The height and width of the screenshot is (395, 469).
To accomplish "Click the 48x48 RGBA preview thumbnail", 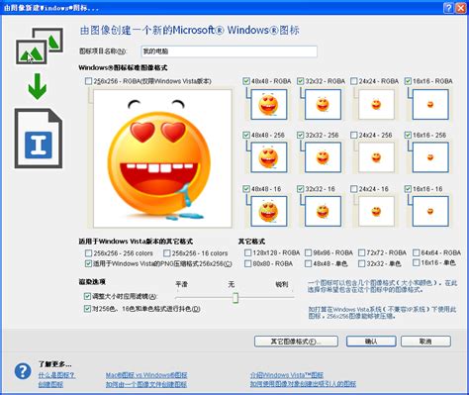I will click(x=269, y=105).
